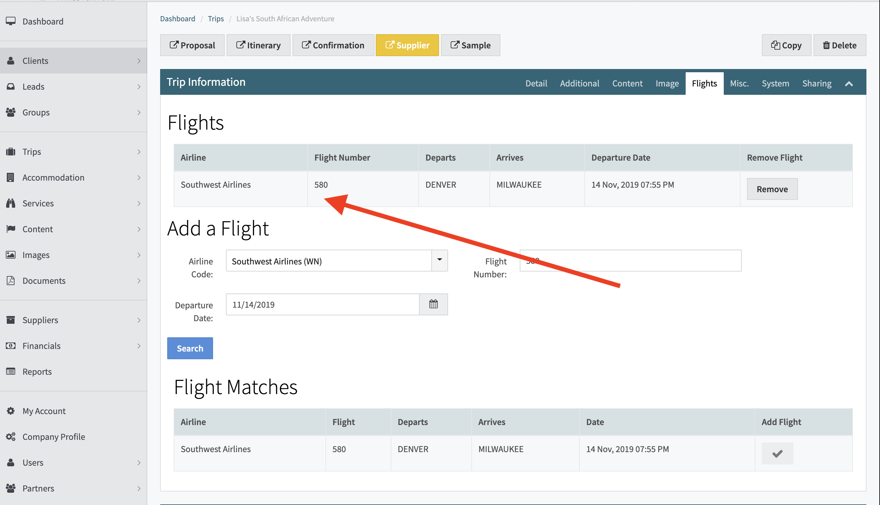880x505 pixels.
Task: Open the Content tab in Trip Information
Action: coord(627,83)
